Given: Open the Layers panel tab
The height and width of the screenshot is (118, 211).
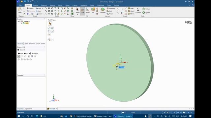Looking at the screenshot, I should [26, 44].
